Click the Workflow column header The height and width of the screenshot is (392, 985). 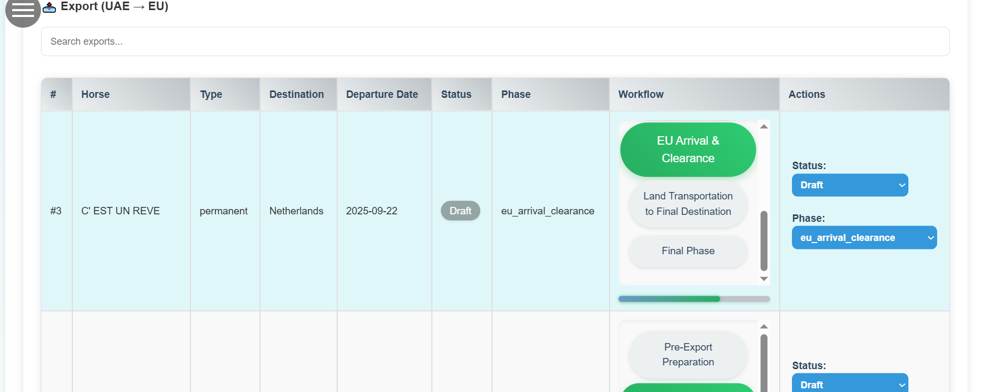(x=641, y=94)
